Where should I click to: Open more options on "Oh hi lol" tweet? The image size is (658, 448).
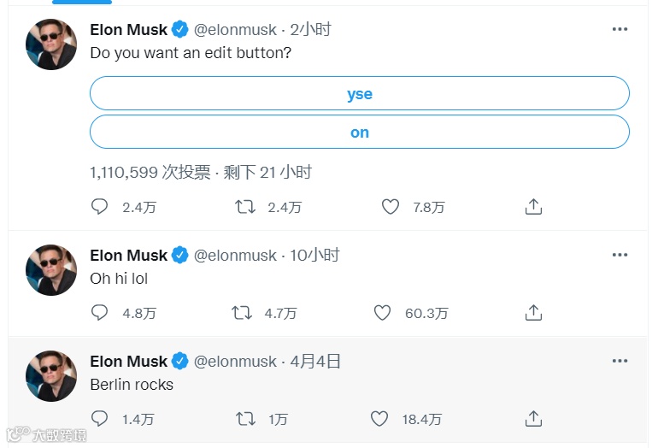click(x=620, y=255)
